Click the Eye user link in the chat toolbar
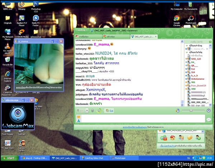Image resolution: width=215 pixels, height=168 pixels. point(111,111)
